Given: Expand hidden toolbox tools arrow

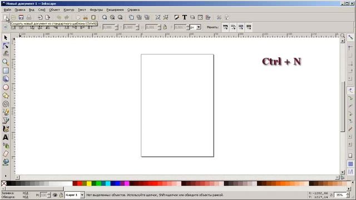Looking at the screenshot, I should click(x=6, y=176).
